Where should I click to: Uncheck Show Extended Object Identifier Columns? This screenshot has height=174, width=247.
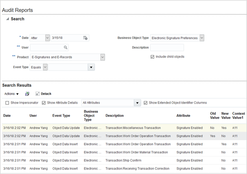(146, 103)
